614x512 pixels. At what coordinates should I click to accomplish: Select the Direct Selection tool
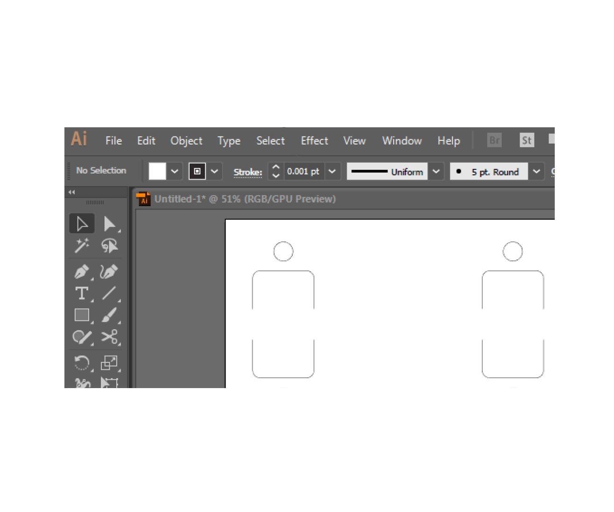coord(109,224)
